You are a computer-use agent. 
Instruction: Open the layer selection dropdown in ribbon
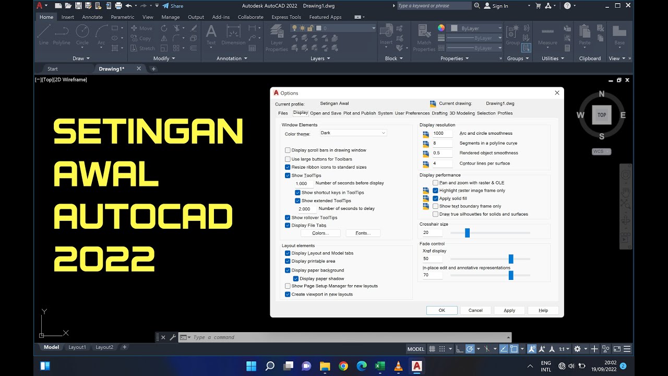tap(334, 28)
